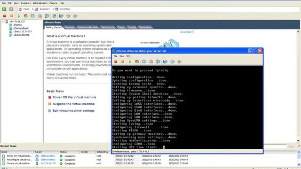Click the Suspend icon in main toolbar
The height and width of the screenshot is (169, 301).
click(11, 16)
